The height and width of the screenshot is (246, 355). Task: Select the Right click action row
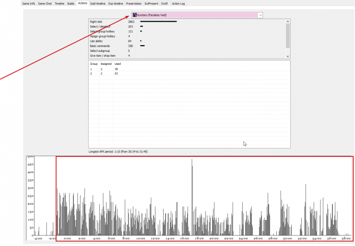click(187, 22)
